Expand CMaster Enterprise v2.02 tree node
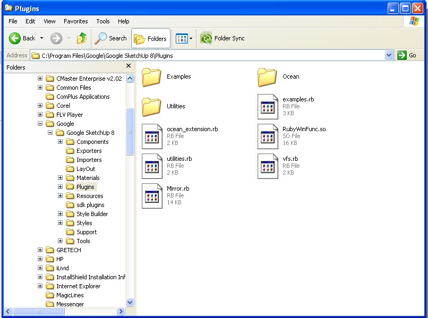428x318 pixels. pyautogui.click(x=40, y=79)
